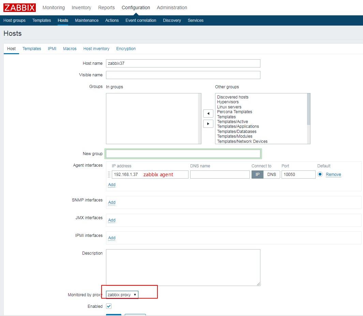Click Add under JMX interfaces
Viewport: 363px width, 316px height.
pos(112,220)
